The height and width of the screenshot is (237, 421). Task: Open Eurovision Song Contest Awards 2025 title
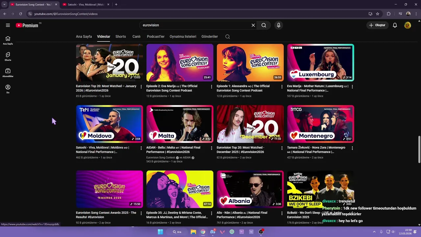coord(106,215)
